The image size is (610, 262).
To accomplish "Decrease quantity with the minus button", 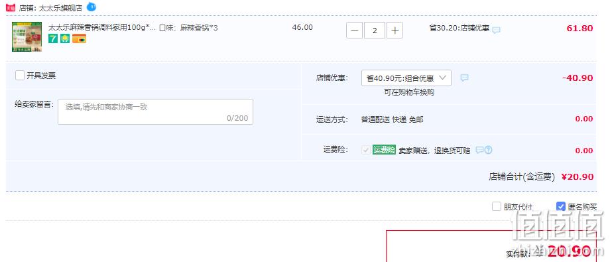I will (354, 31).
